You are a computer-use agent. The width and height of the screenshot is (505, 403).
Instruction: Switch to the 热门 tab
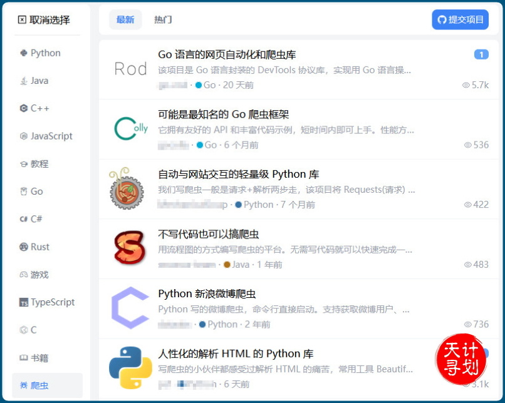coord(163,19)
